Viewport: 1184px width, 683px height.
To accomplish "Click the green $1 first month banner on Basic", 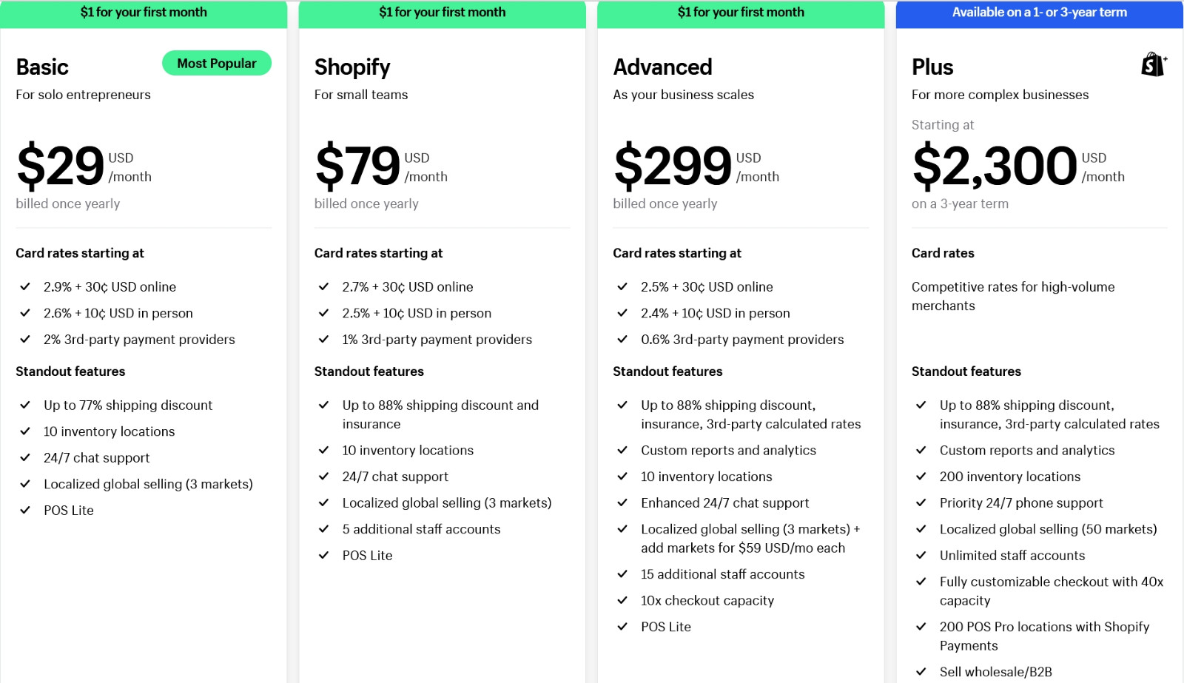I will coord(144,14).
